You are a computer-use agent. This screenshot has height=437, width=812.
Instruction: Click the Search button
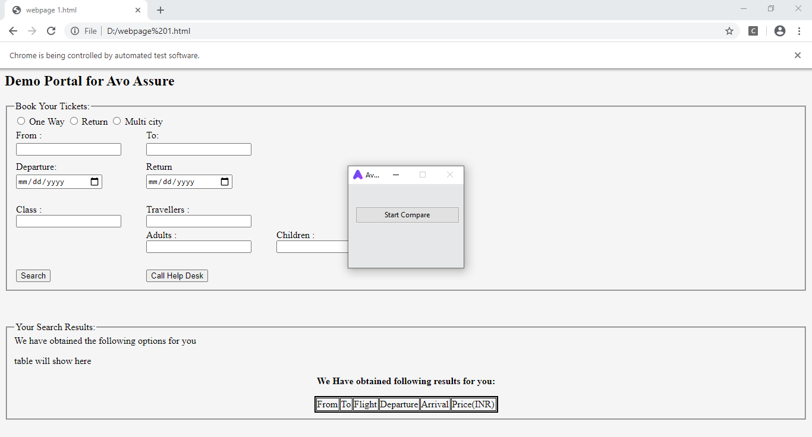click(x=33, y=275)
